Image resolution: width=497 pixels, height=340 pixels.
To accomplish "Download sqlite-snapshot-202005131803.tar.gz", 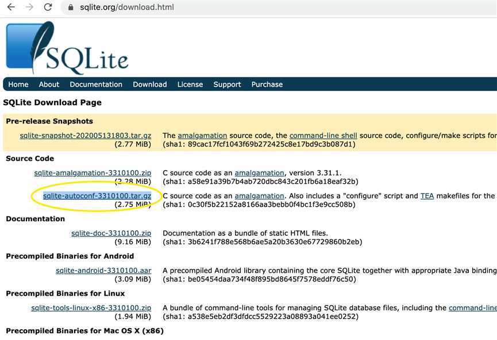I will [x=85, y=136].
